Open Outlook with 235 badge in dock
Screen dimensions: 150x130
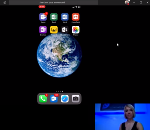(54, 99)
